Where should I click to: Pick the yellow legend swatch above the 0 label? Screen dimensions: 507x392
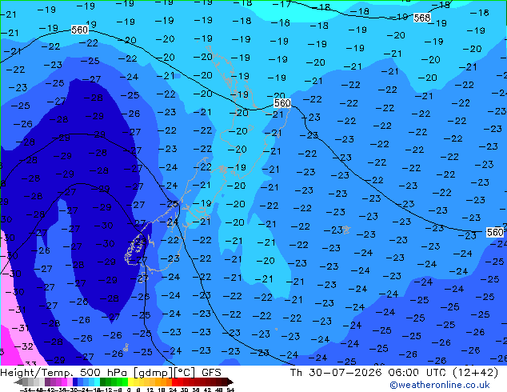[131, 382]
